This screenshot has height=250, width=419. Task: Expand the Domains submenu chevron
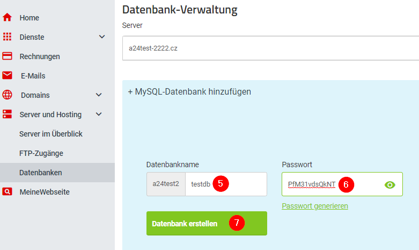(x=99, y=95)
